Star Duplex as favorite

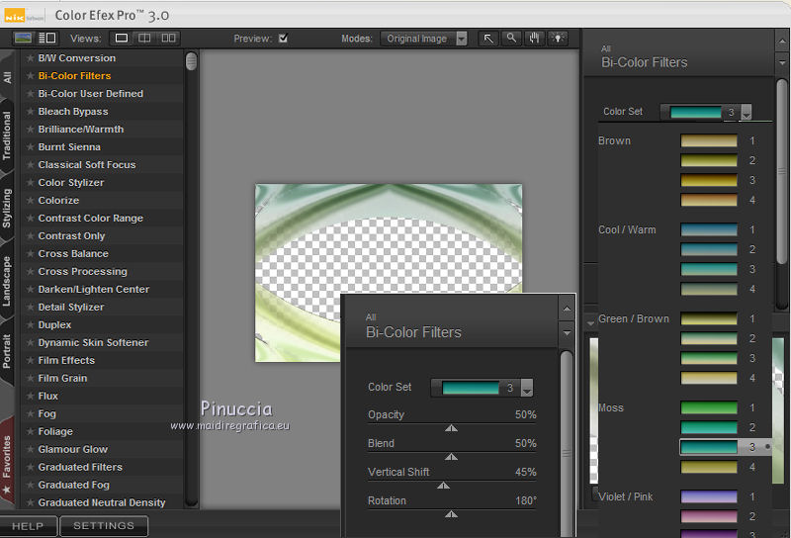click(31, 325)
